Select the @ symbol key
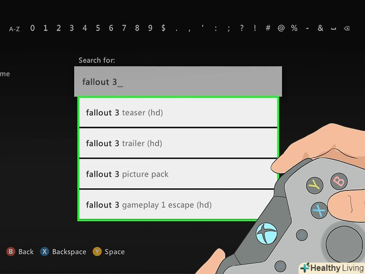The height and width of the screenshot is (274, 365). (281, 28)
